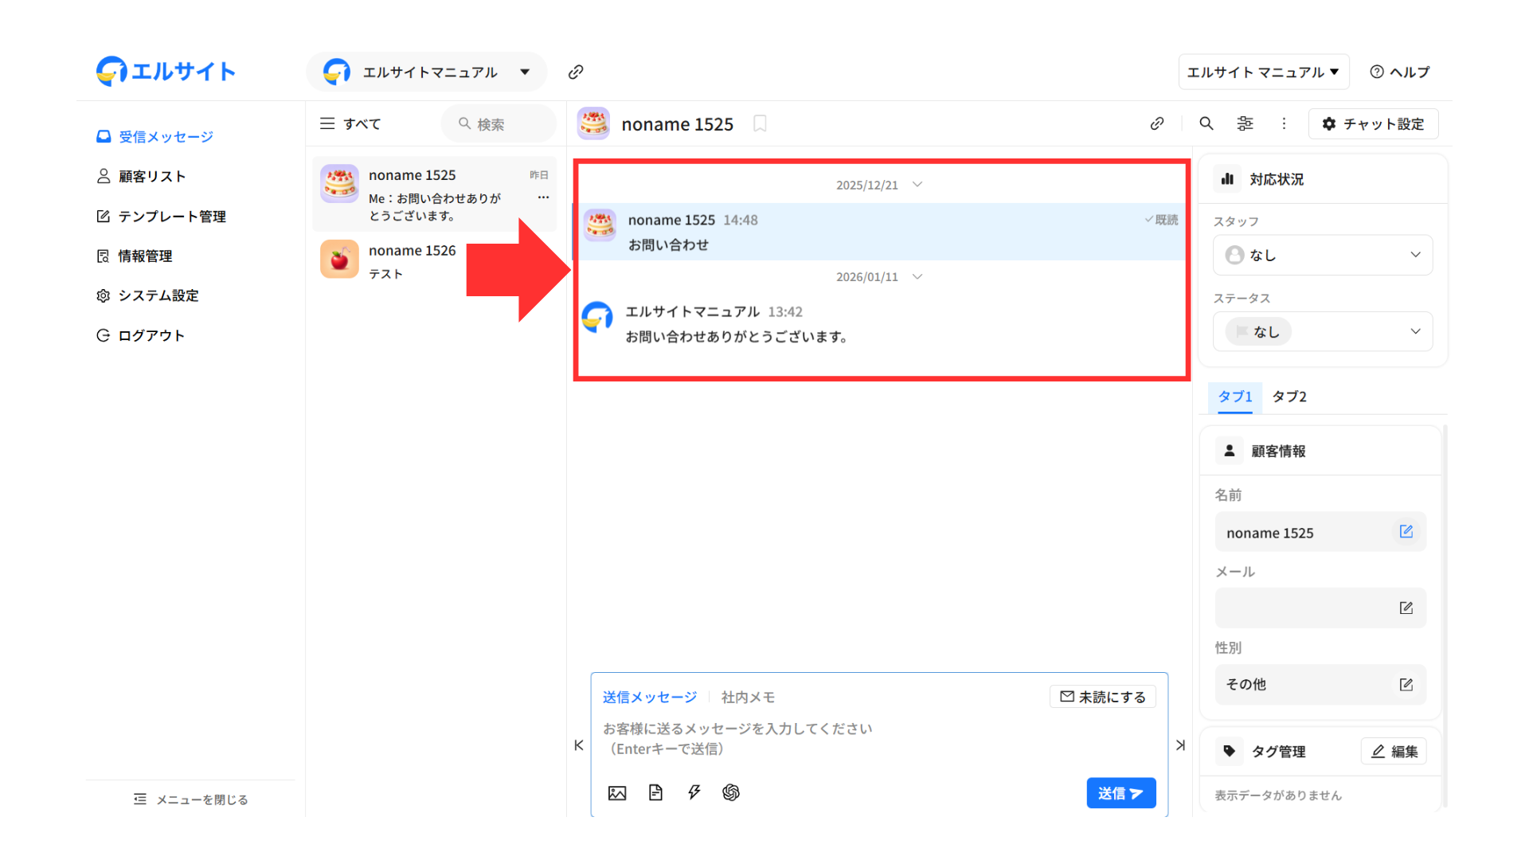Click the AI assistant swirl icon
The width and height of the screenshot is (1529, 860).
coord(731,792)
